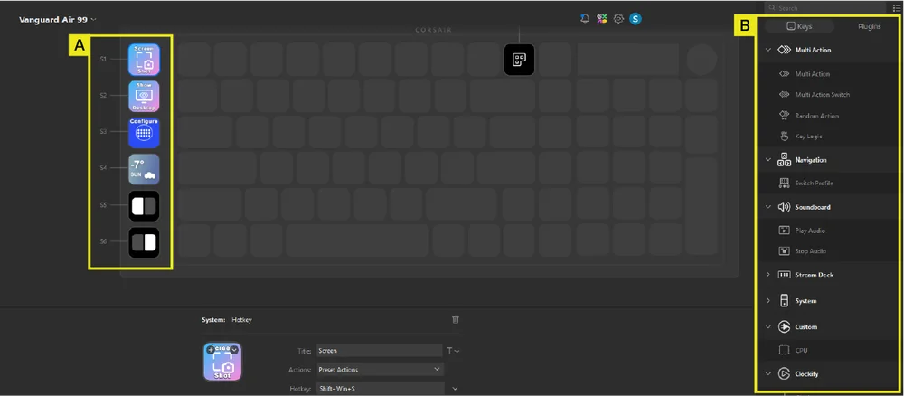
Task: Click the Configure key at S3
Action: coord(144,132)
